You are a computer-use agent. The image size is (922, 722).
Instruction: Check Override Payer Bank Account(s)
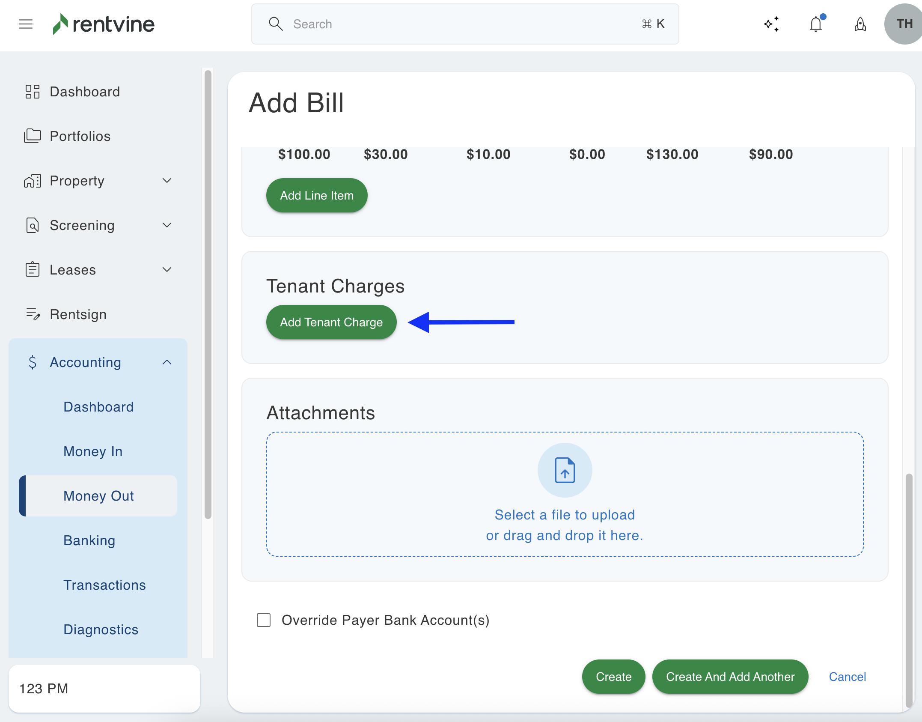click(264, 620)
